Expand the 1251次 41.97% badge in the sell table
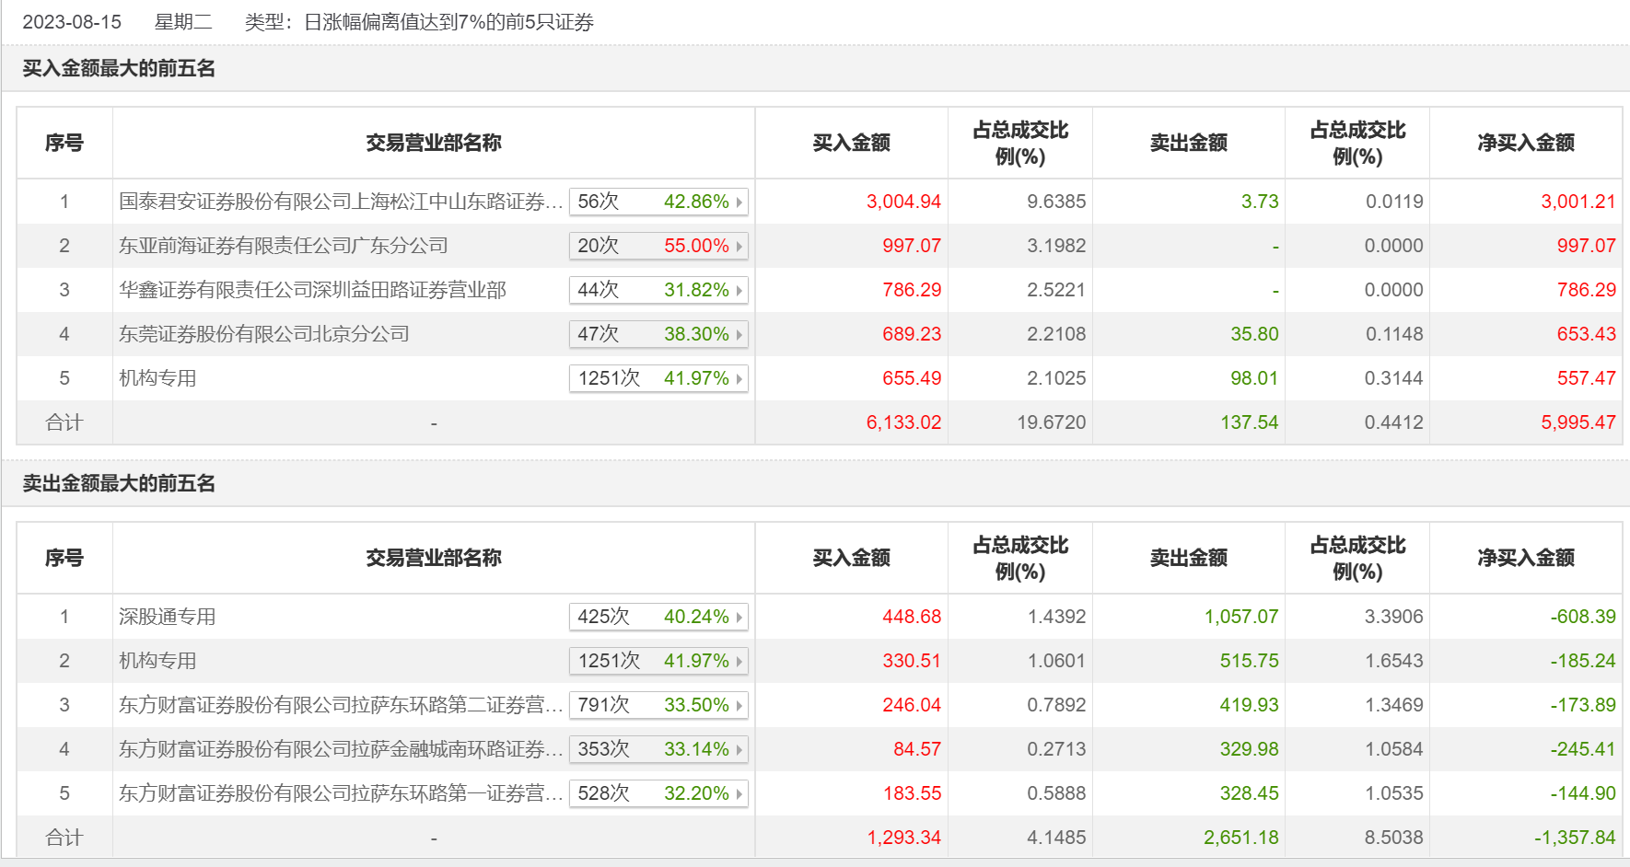Screen dimensions: 1630x867 pyautogui.click(x=658, y=661)
